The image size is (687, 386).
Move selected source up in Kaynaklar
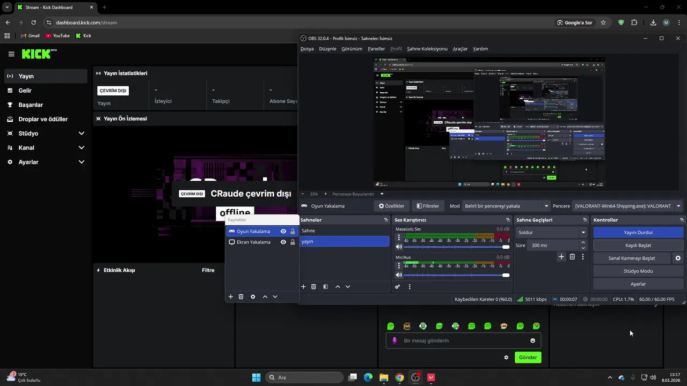[265, 296]
